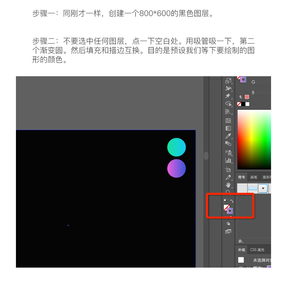The width and height of the screenshot is (287, 281).
Task: Click the pink last-used color swatch
Action: pyautogui.click(x=247, y=97)
